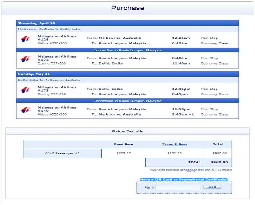Screen dimensions: 255x205
Task: Select the Adult Passenger #1 row label
Action: (63, 153)
